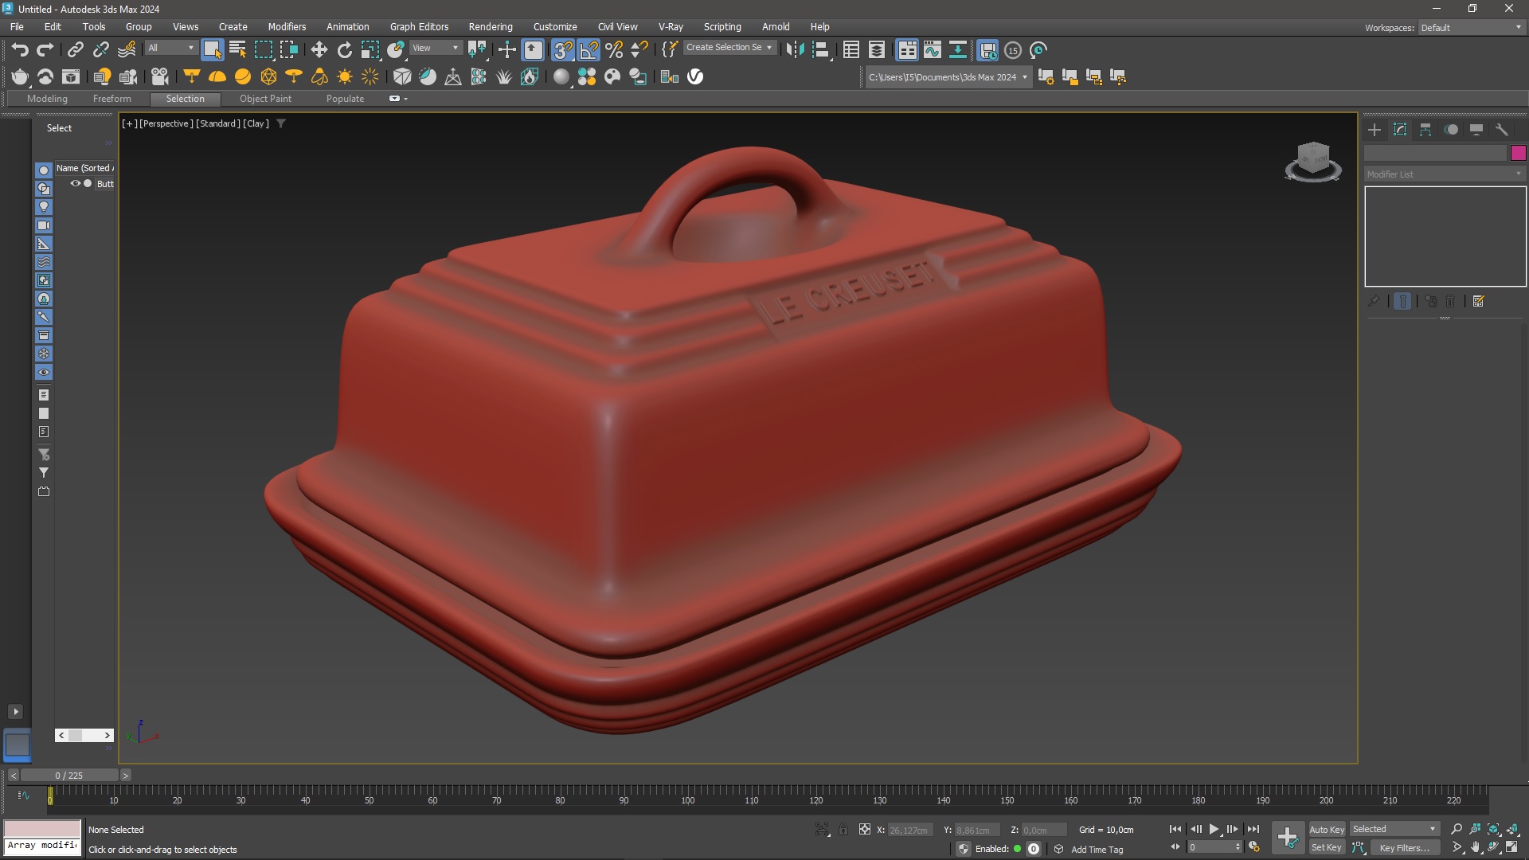Toggle Display Lights filter in explorer
Screen dimensions: 1529x860
44,207
